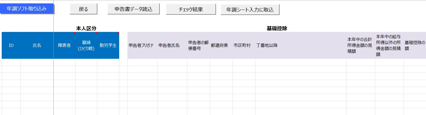Image resolution: width=426 pixels, height=115 pixels.
Task: Click the 申告書データ読込 button
Action: pos(133,9)
